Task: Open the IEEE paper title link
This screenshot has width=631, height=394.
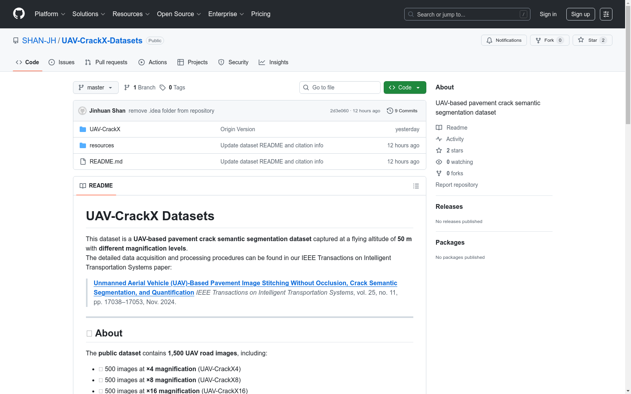Action: click(x=245, y=288)
